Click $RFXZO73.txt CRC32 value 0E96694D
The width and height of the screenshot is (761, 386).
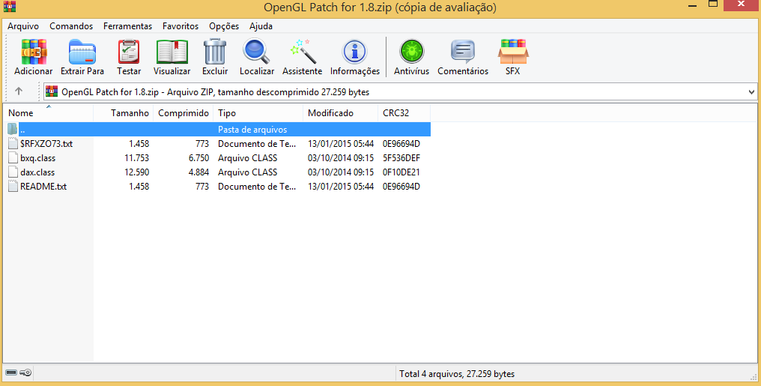(x=401, y=144)
